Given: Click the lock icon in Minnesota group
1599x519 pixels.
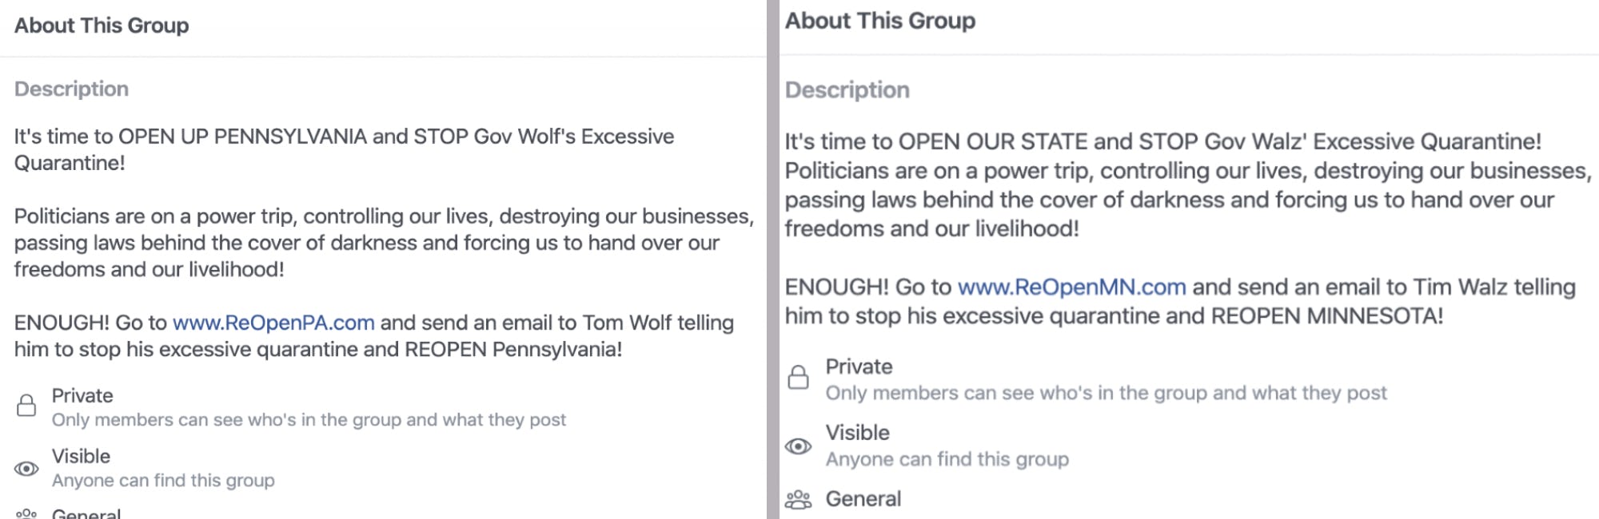Looking at the screenshot, I should click(798, 377).
